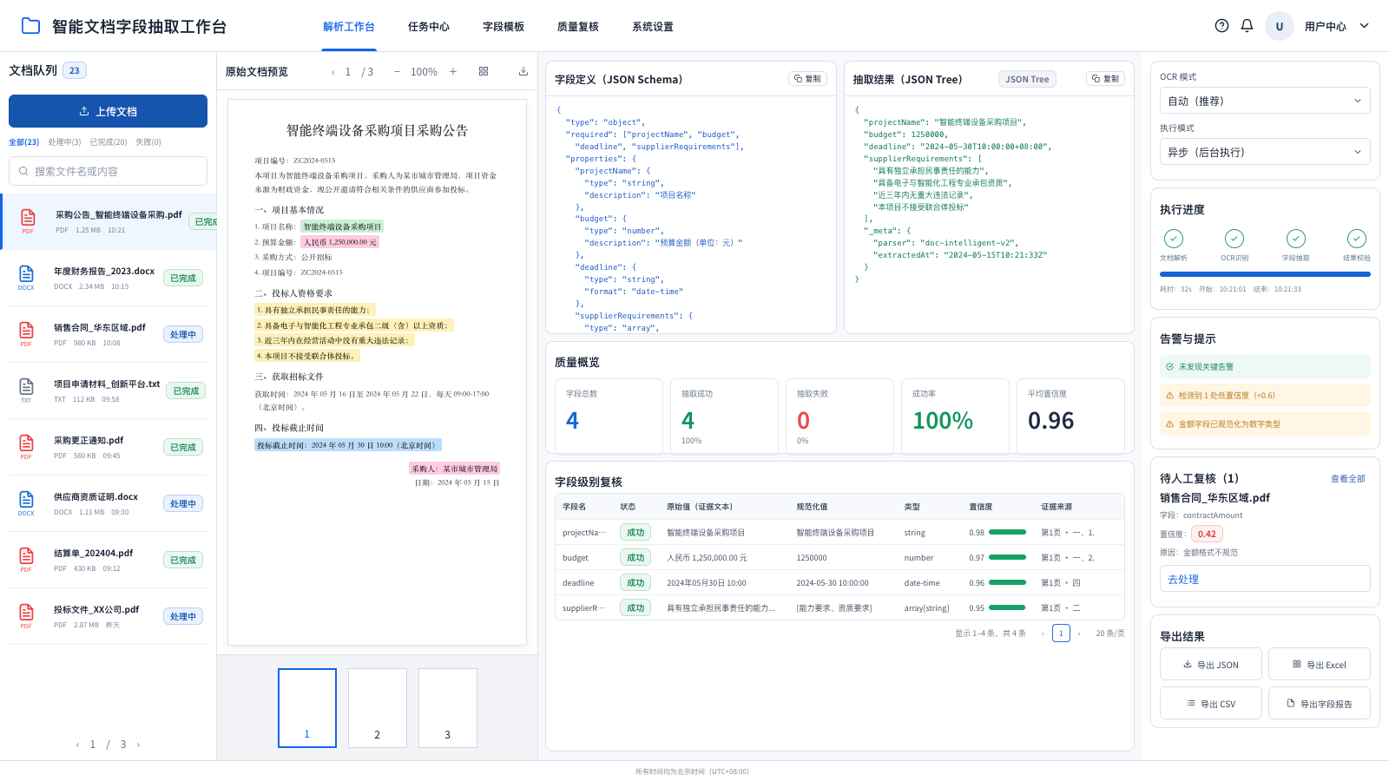Copy the 抽取结果 JSON Tree

pos(1105,79)
